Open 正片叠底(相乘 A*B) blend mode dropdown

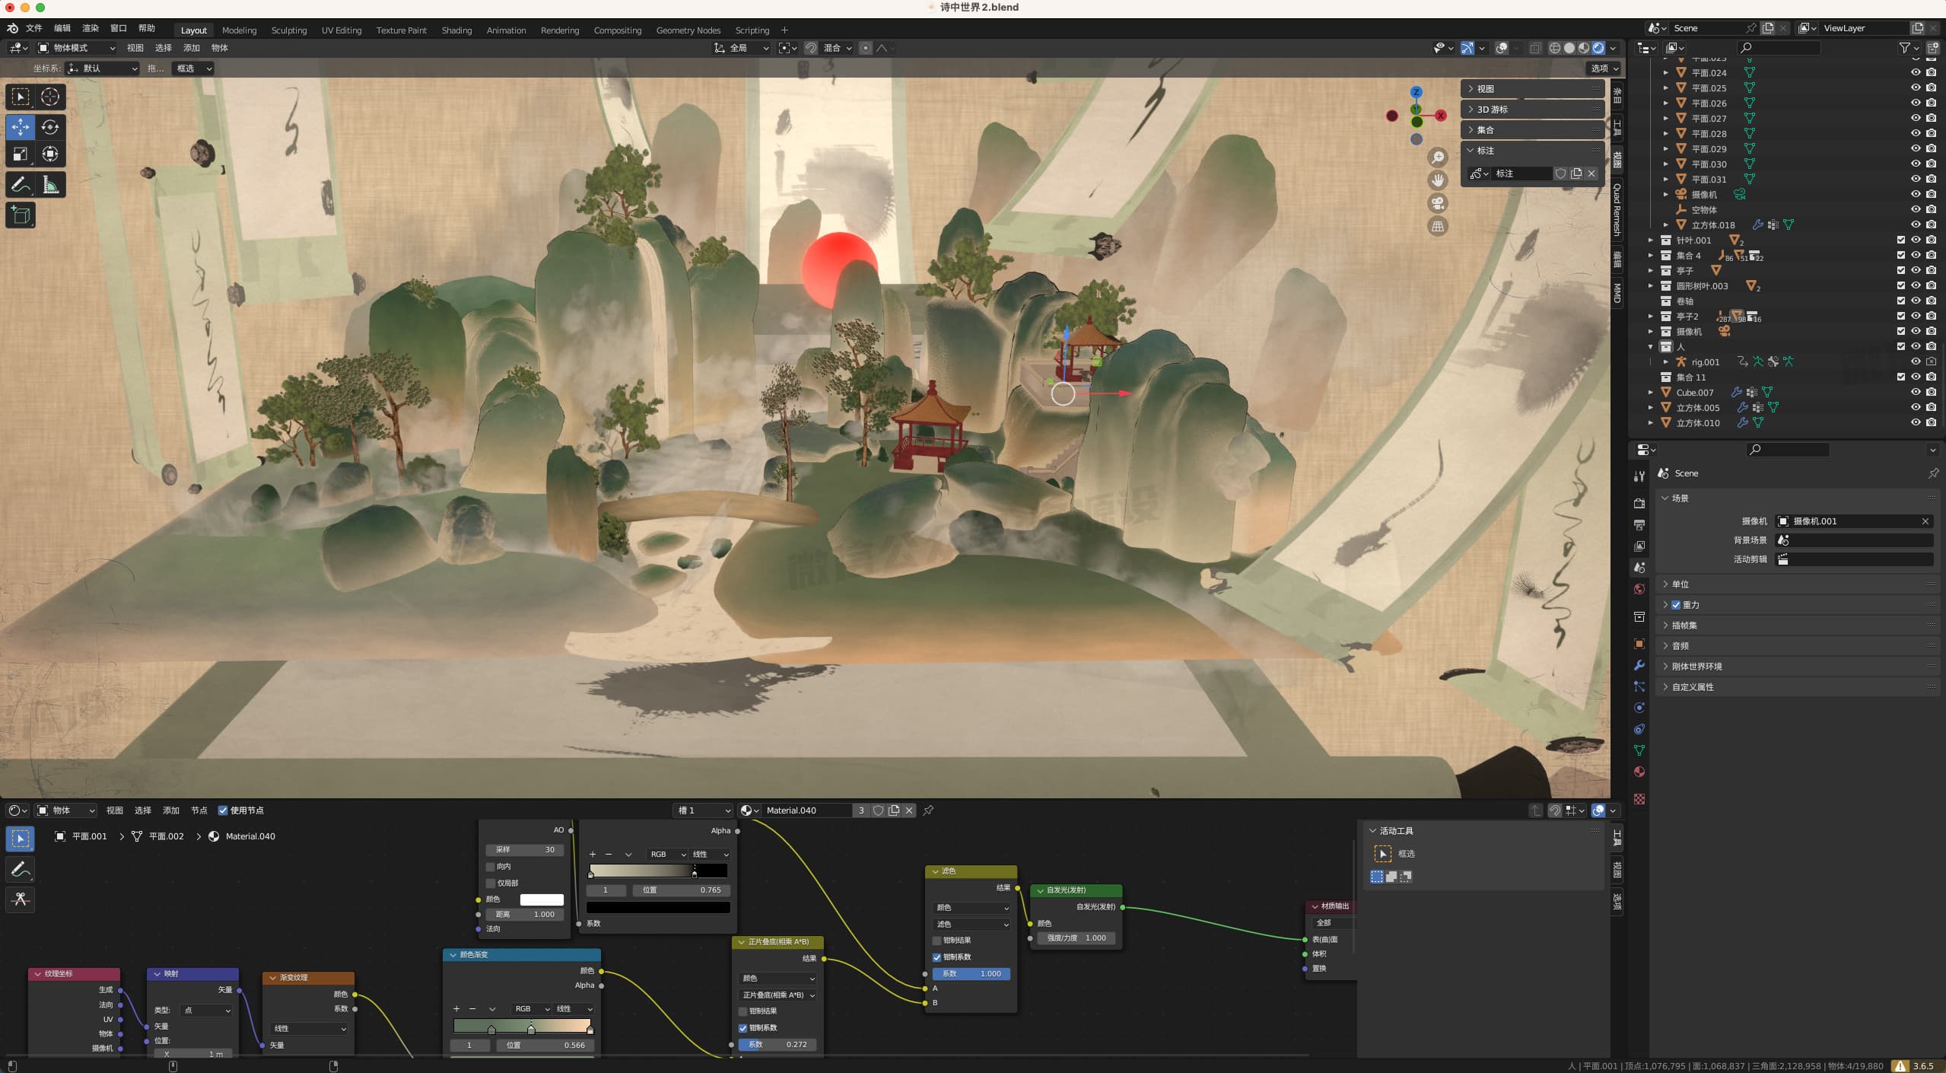[777, 995]
